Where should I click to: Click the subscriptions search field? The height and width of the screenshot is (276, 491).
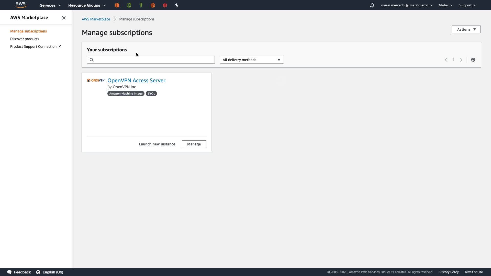153,60
